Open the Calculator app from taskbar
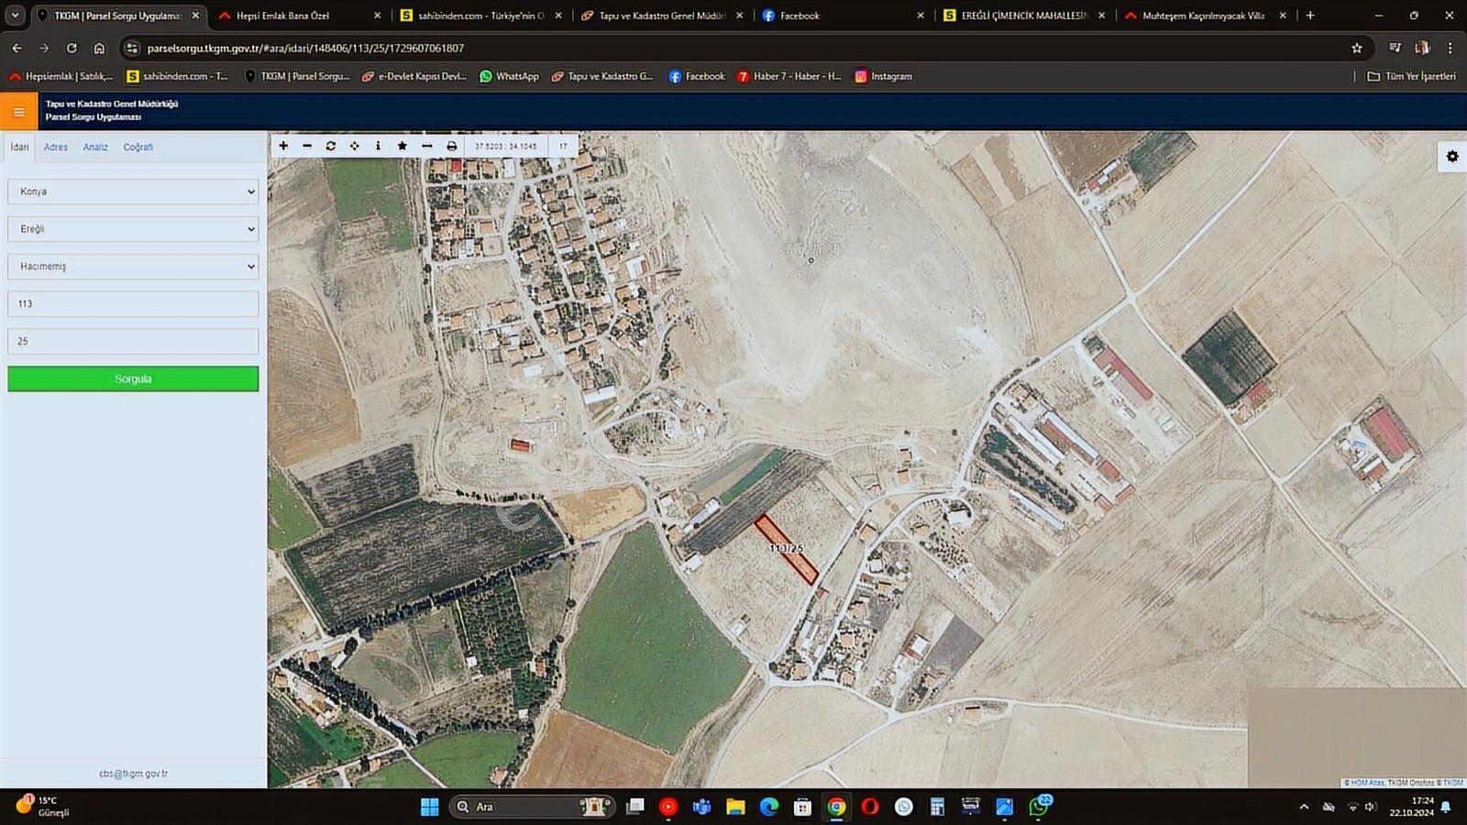The height and width of the screenshot is (825, 1467). (x=937, y=807)
